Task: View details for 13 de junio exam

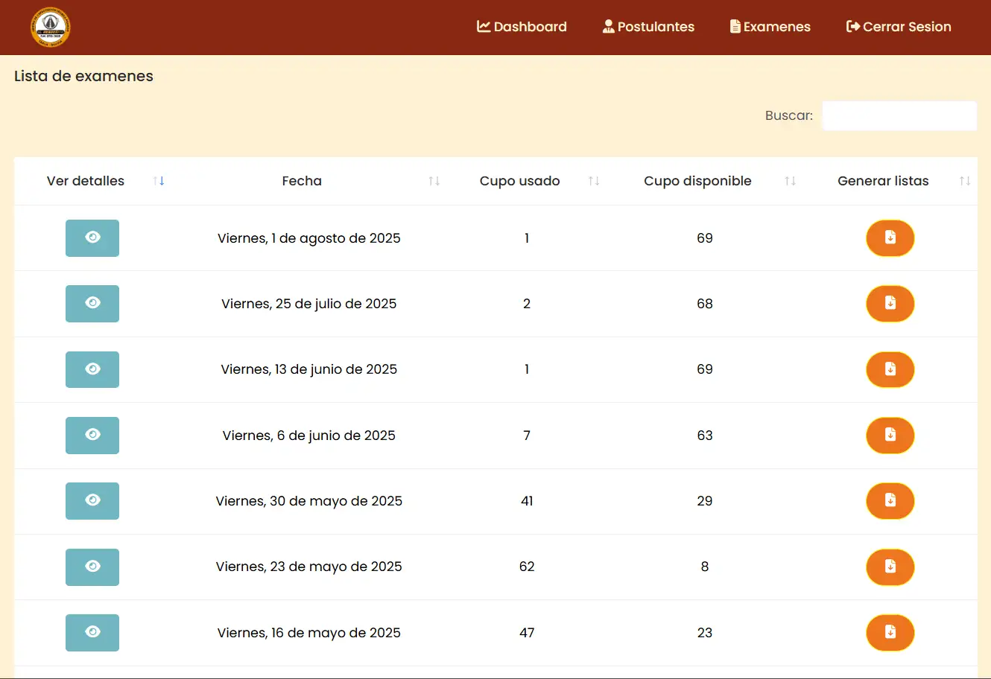Action: coord(92,369)
